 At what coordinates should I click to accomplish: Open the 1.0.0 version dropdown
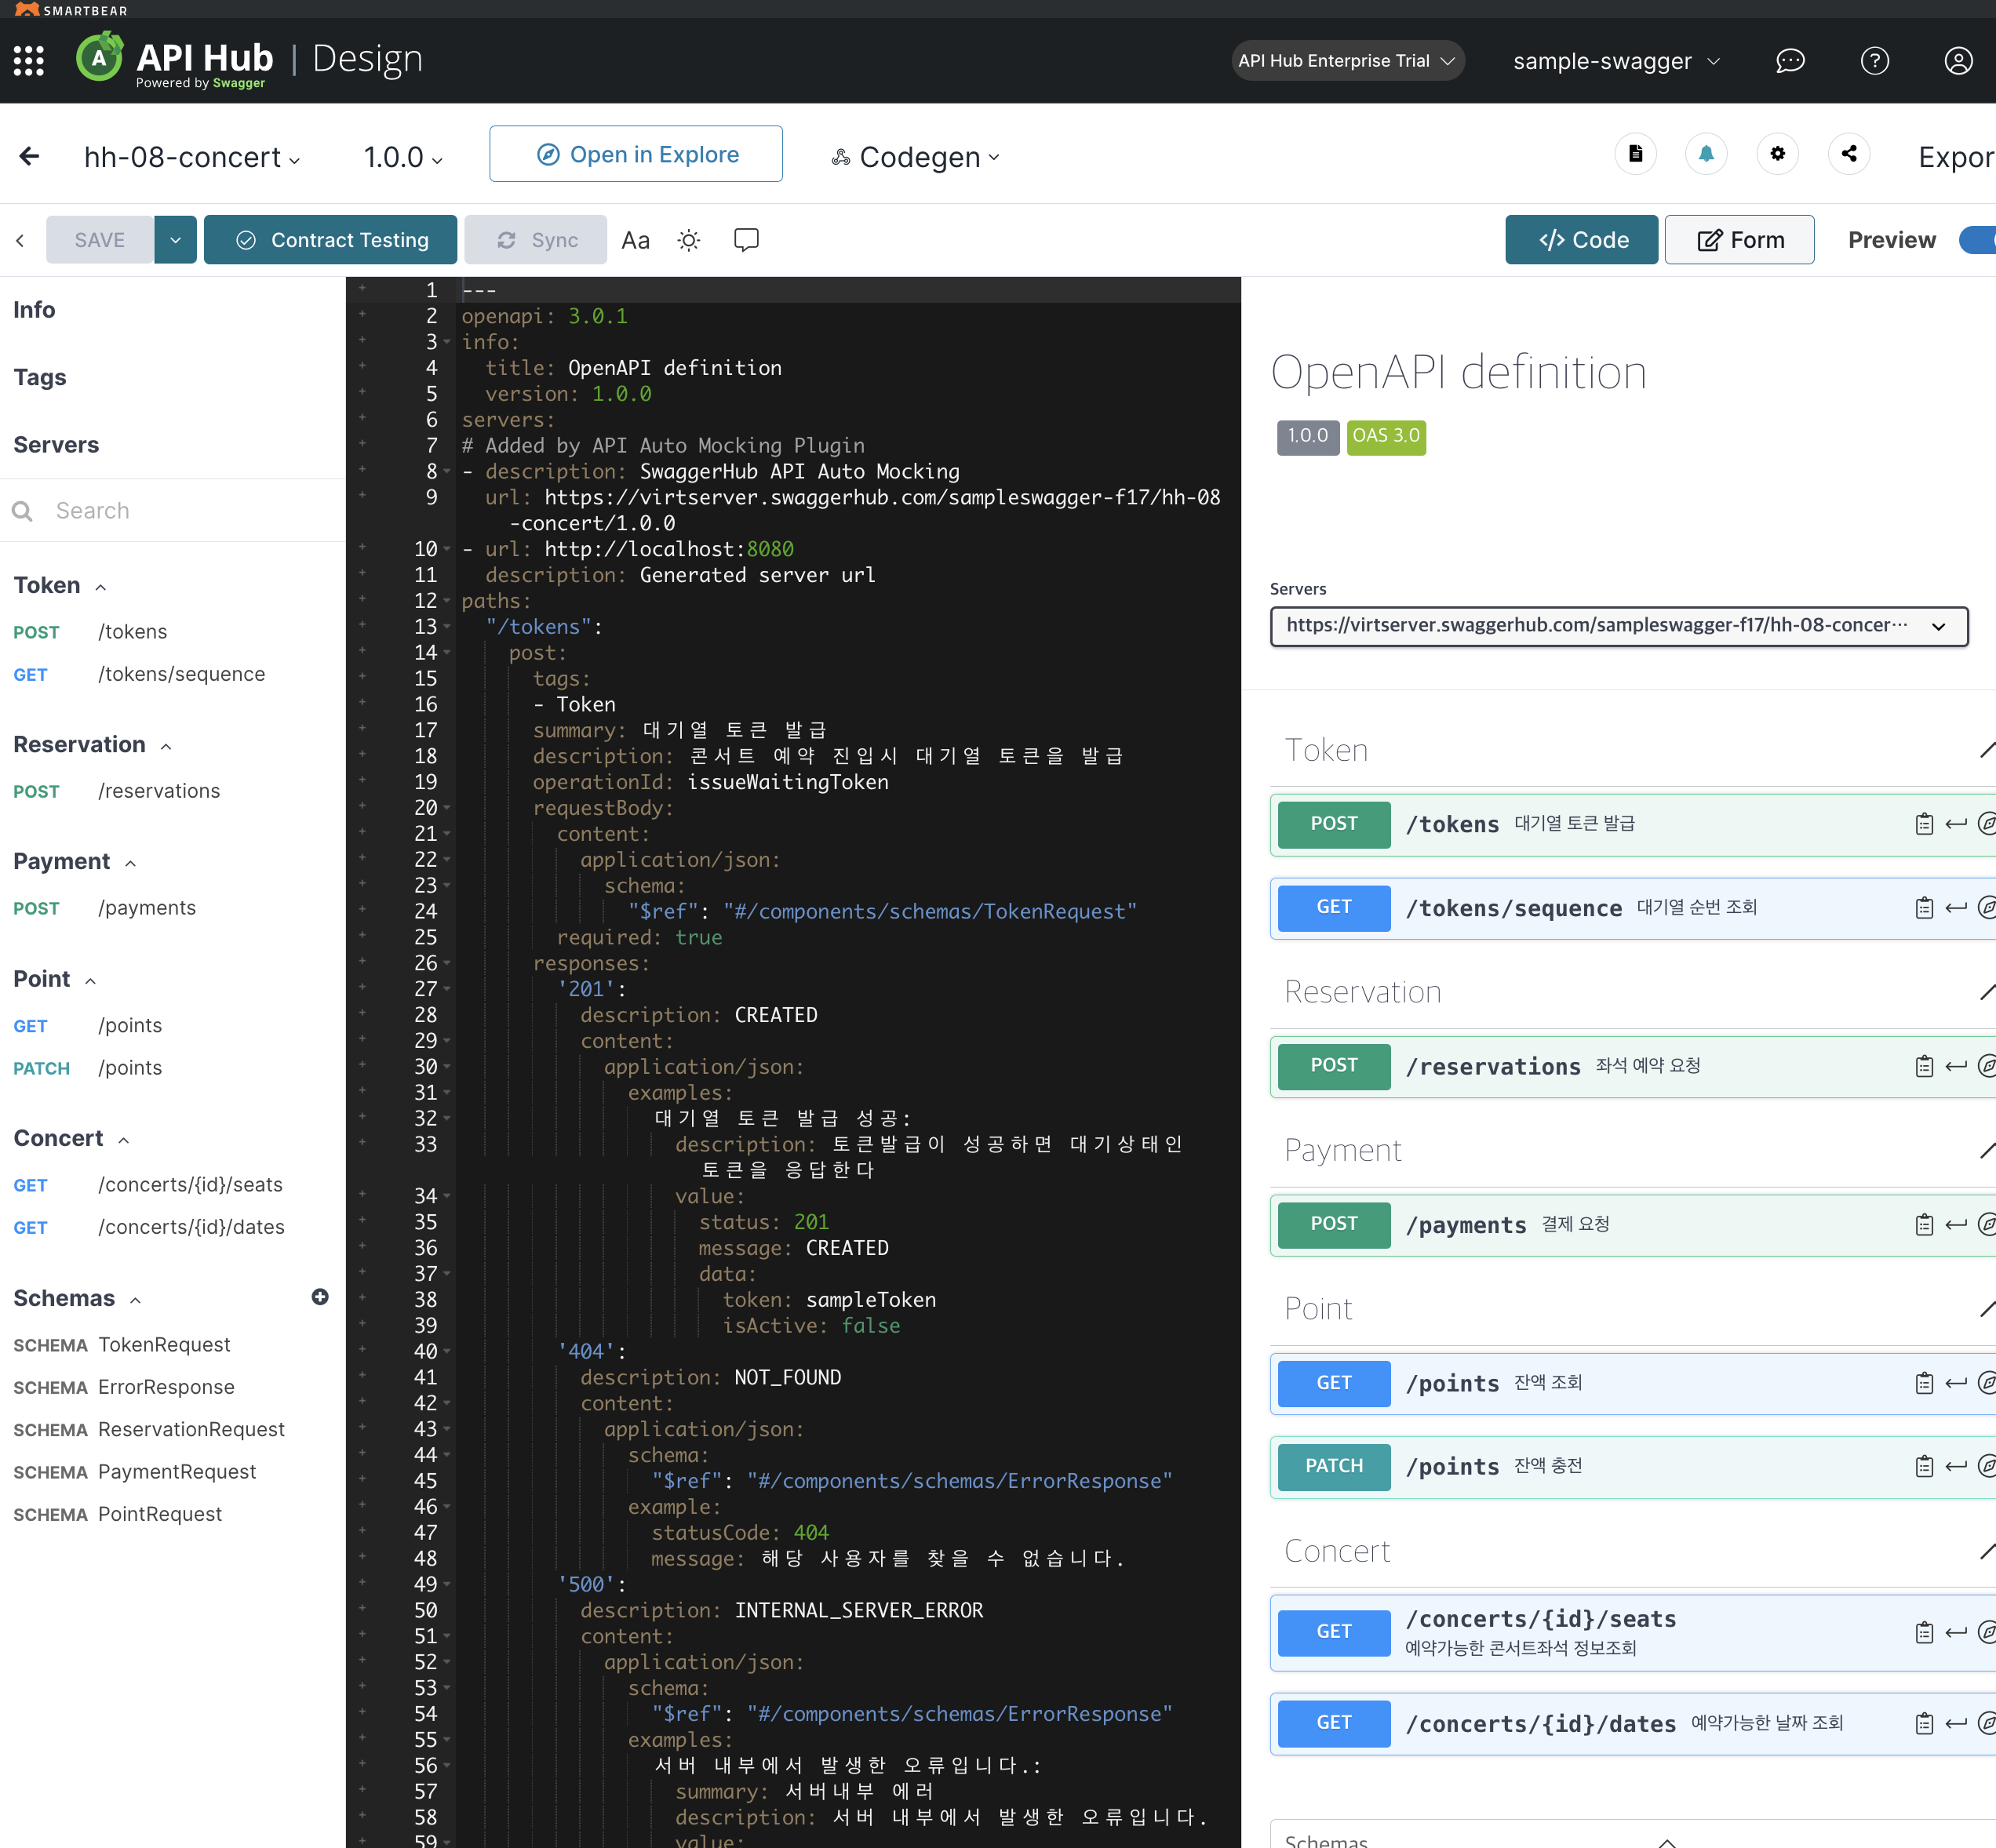pos(403,157)
